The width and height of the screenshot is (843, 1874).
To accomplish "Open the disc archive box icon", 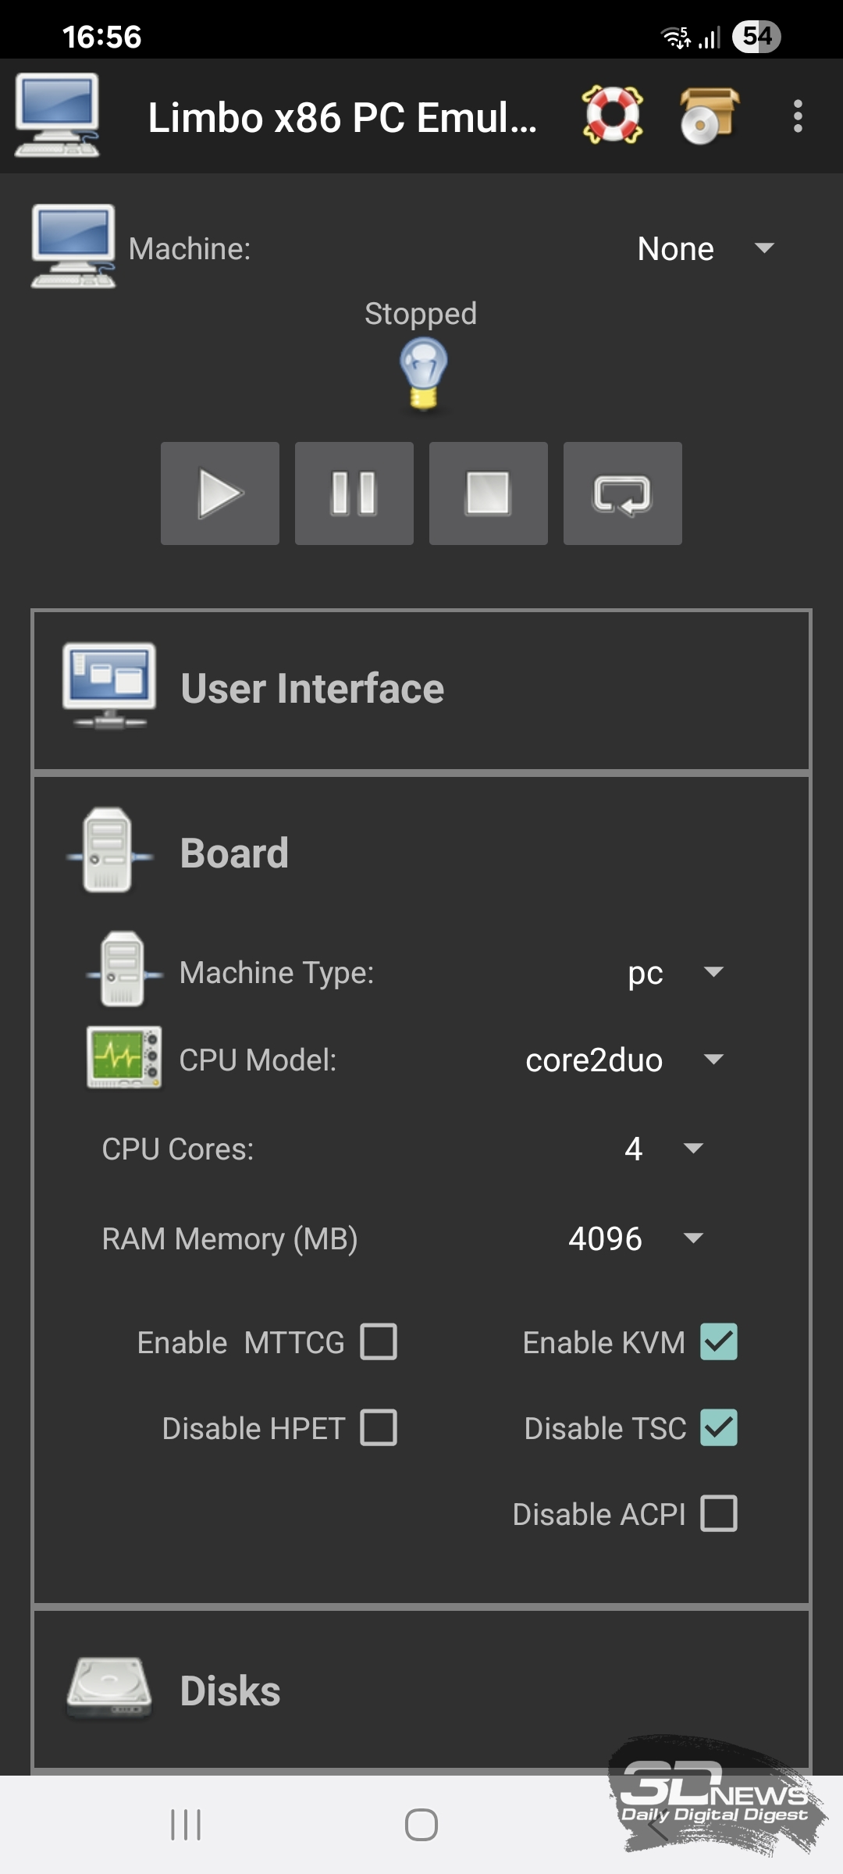I will (x=708, y=116).
